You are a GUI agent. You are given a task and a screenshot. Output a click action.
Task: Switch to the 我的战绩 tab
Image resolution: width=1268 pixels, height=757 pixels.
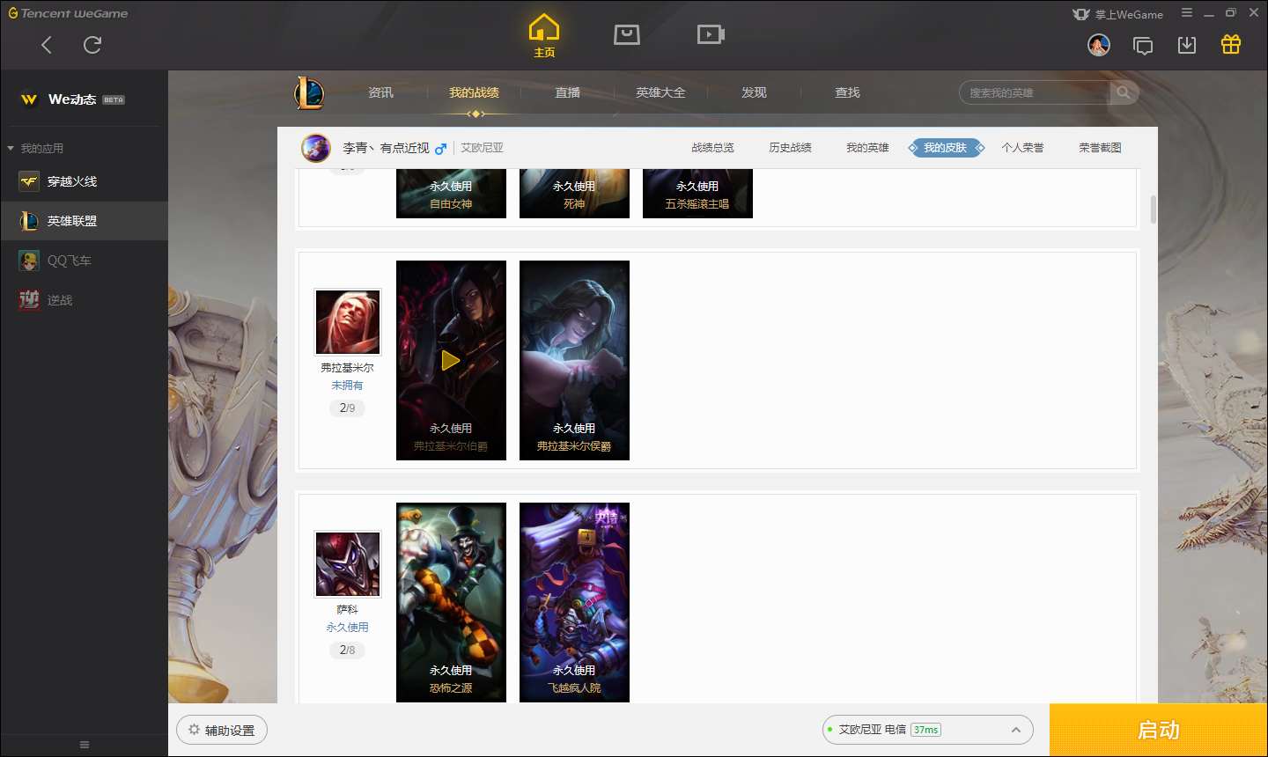474,92
